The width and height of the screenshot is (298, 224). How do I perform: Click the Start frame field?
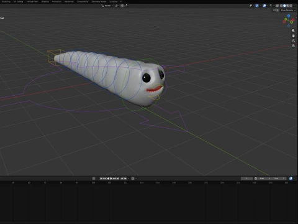point(264,179)
